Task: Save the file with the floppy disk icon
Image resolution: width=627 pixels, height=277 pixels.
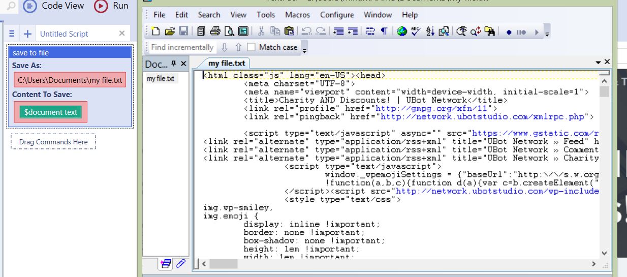Action: tap(183, 32)
